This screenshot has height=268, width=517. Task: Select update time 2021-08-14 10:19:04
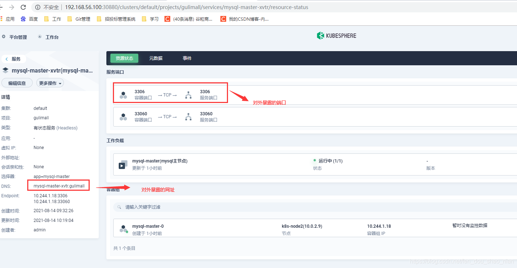(53, 220)
